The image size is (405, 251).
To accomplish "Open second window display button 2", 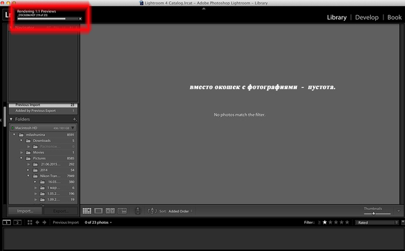I will (x=17, y=223).
